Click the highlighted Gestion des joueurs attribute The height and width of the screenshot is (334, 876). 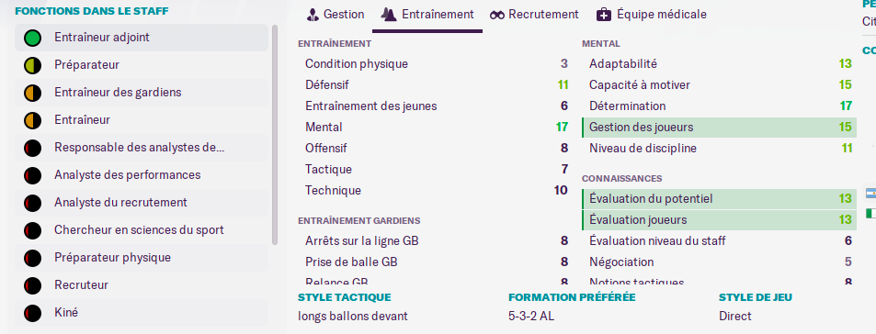(x=719, y=128)
